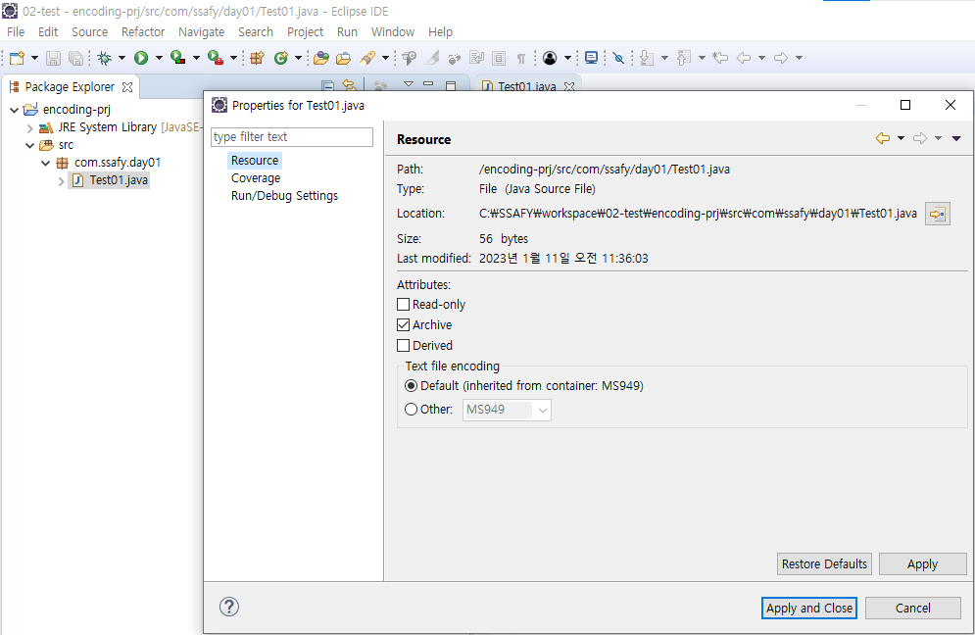
Task: Click the Coverage run icon
Action: point(177,58)
